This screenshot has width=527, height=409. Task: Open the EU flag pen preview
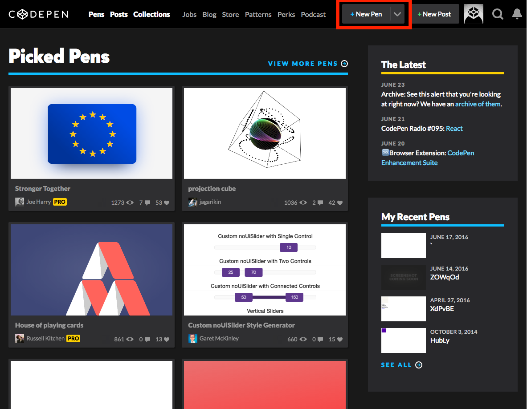91,134
